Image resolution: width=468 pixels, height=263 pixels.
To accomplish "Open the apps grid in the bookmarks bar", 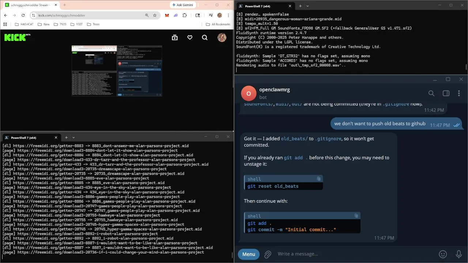I will pos(5,24).
